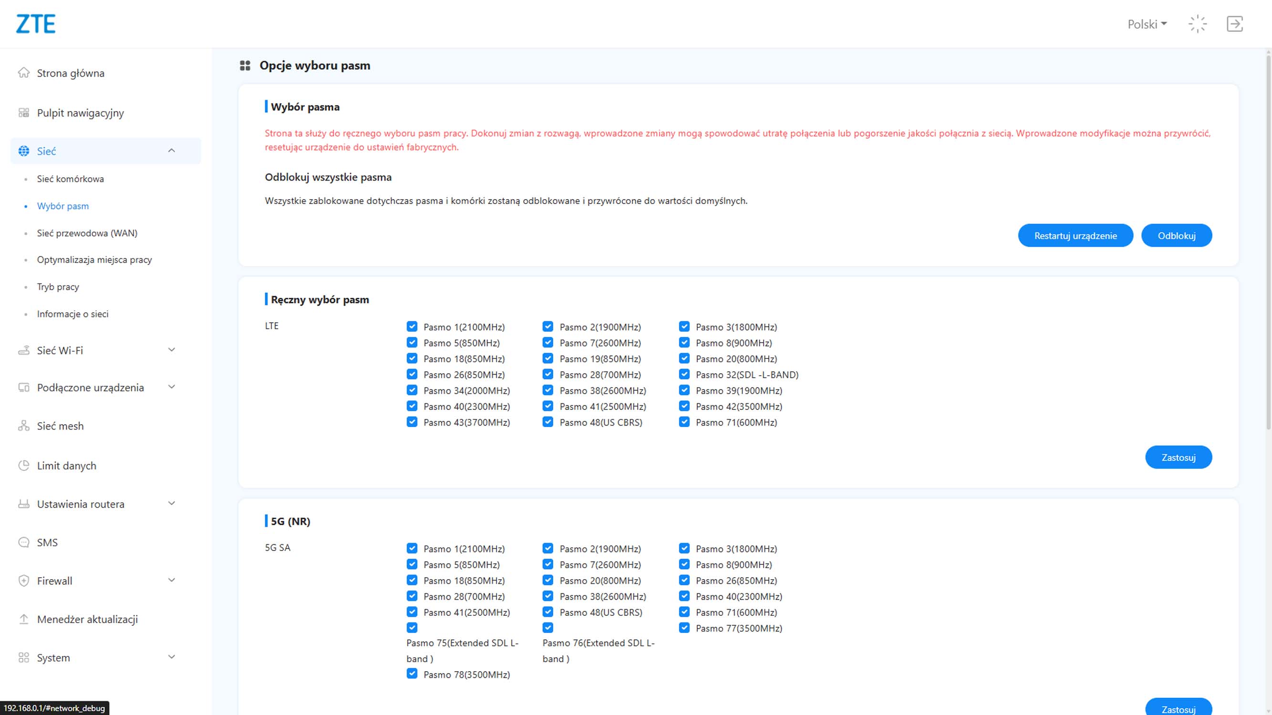
Task: Open the Polski language dropdown
Action: (x=1147, y=24)
